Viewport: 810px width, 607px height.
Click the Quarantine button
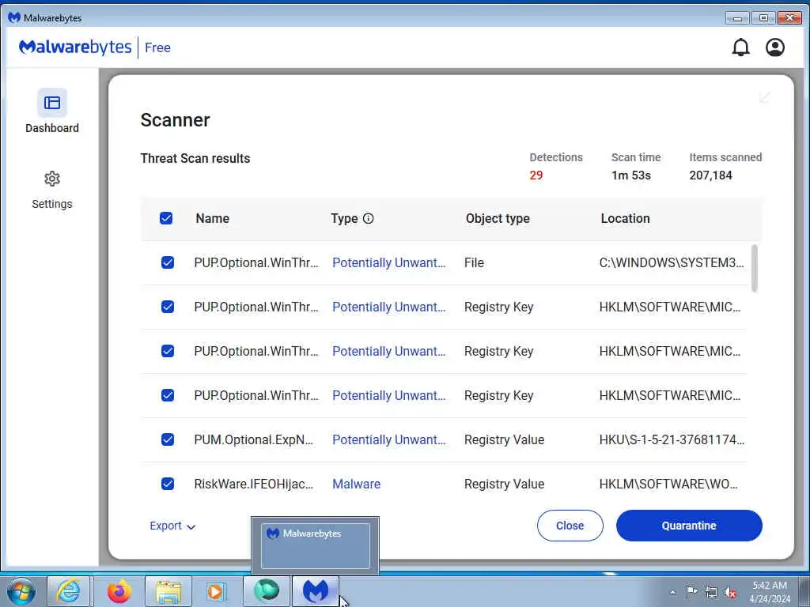tap(689, 526)
